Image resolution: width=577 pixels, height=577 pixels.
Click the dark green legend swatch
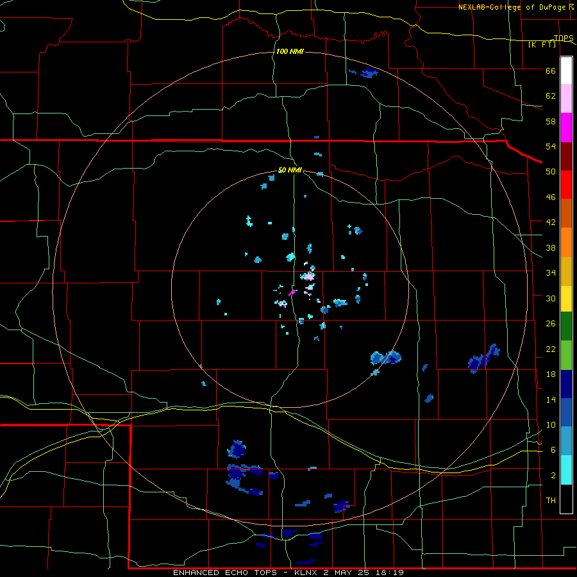coord(566,326)
